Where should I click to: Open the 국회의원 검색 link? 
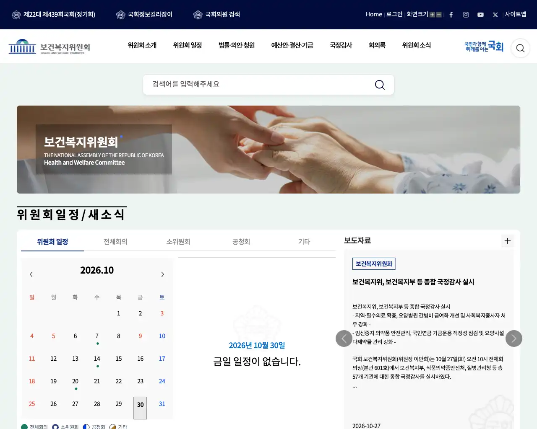click(216, 15)
